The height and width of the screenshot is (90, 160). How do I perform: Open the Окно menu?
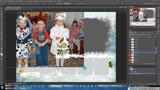pyautogui.click(x=54, y=1)
